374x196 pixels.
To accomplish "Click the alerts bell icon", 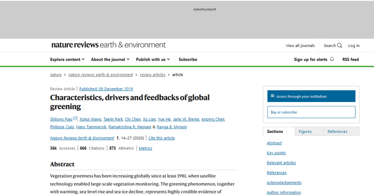I will [332, 59].
